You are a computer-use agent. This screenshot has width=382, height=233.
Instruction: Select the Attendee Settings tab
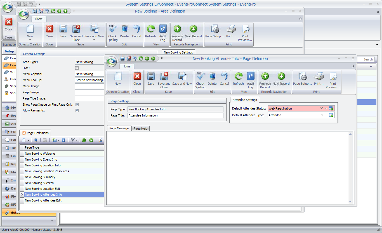click(x=245, y=100)
